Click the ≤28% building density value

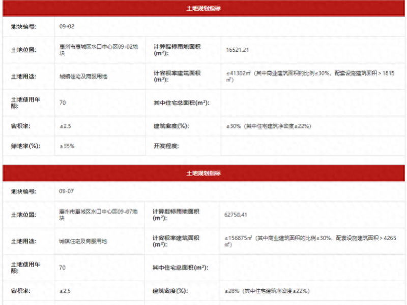[267, 291]
